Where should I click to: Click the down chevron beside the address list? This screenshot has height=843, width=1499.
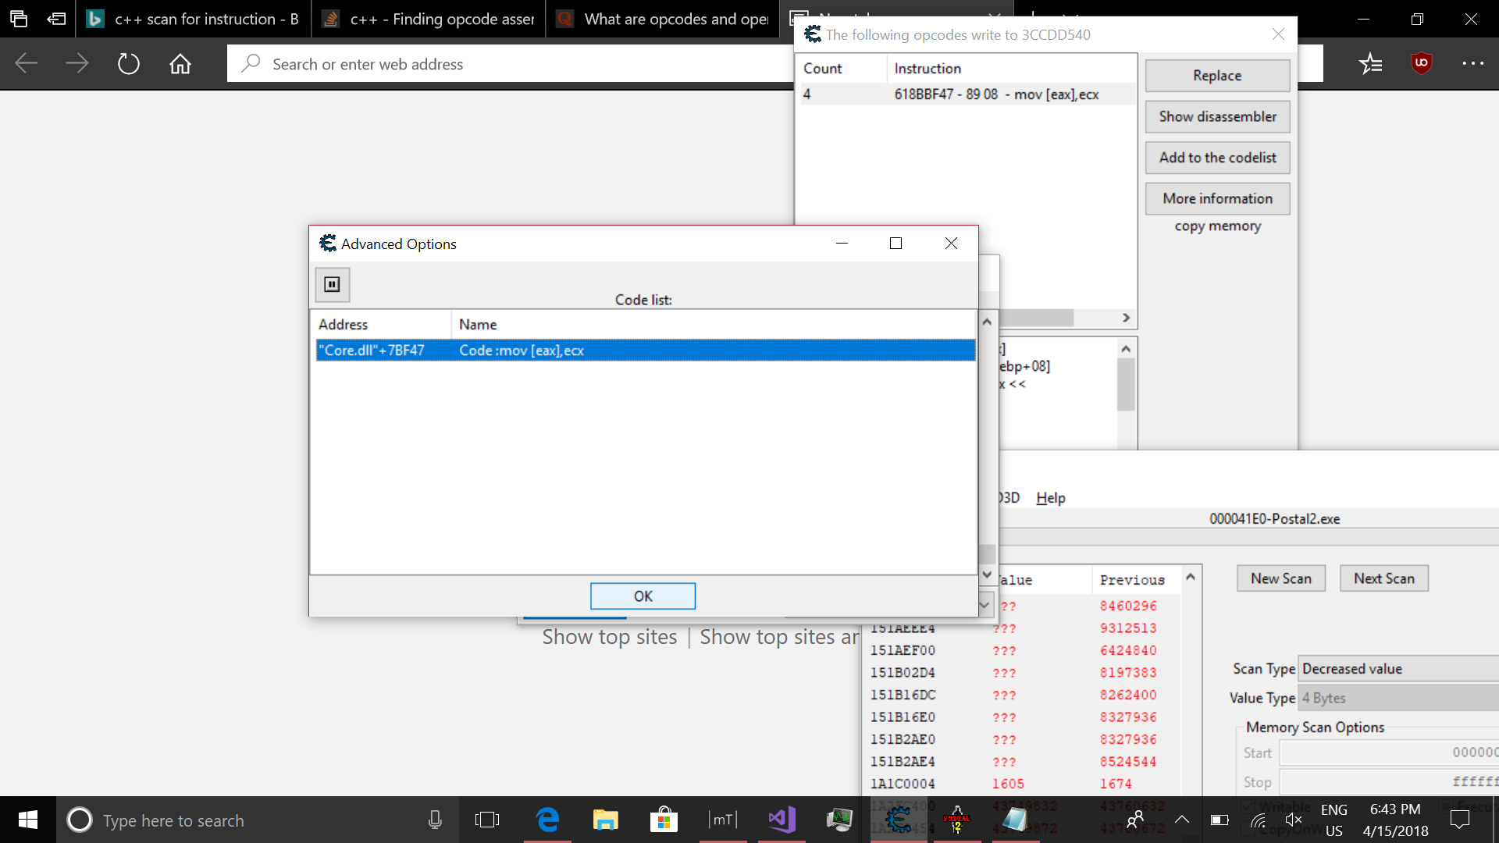984,605
